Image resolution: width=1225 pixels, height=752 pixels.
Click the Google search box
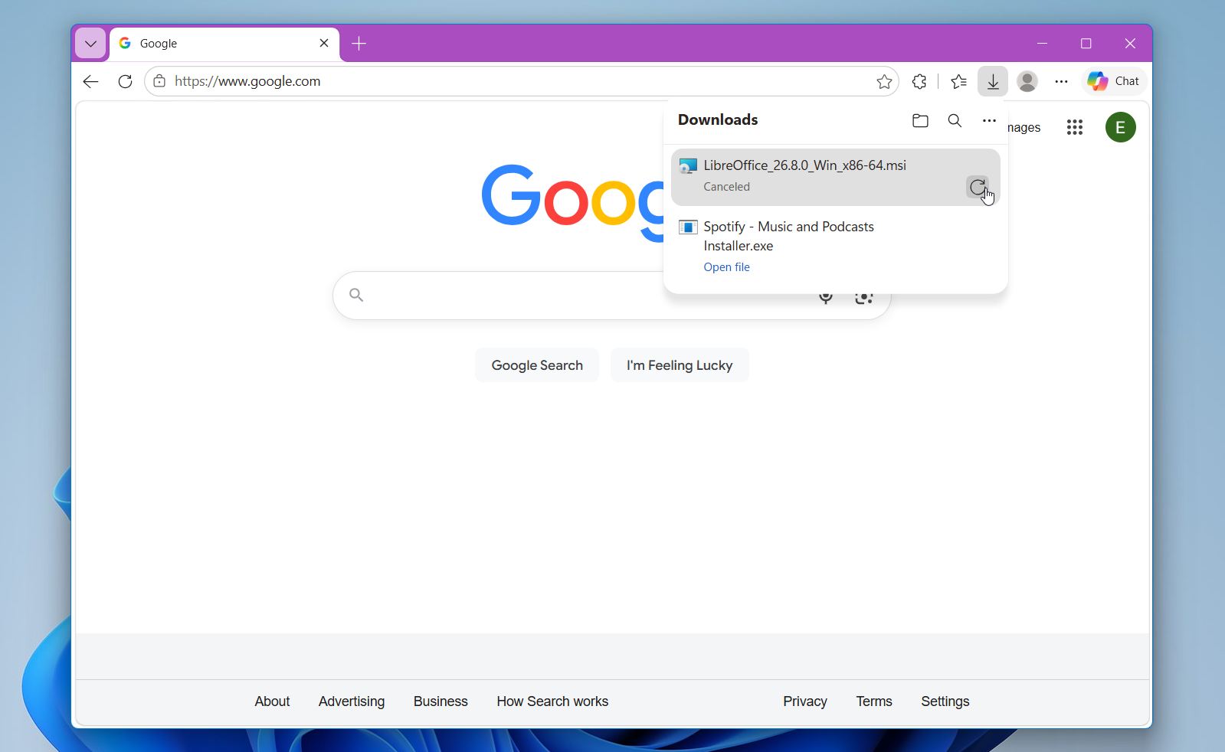611,296
